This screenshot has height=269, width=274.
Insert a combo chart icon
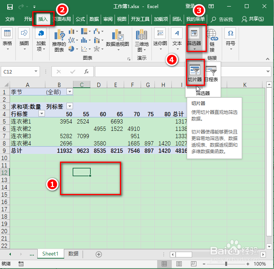tap(96, 40)
